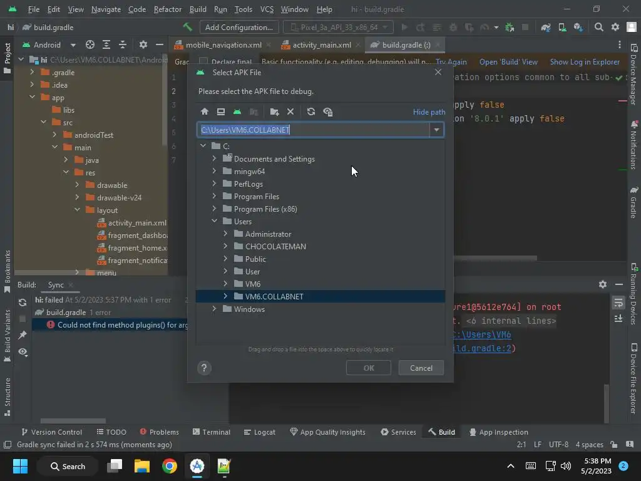Image resolution: width=641 pixels, height=481 pixels.
Task: Open the Windows Start menu
Action: pyautogui.click(x=20, y=466)
